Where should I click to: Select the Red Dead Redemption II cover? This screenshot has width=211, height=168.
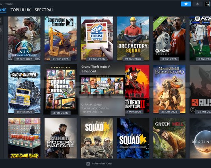pyautogui.click(x=137, y=89)
